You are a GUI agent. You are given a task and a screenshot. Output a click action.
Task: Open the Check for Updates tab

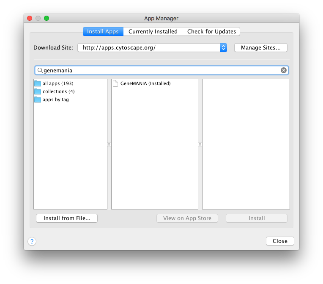click(x=211, y=32)
